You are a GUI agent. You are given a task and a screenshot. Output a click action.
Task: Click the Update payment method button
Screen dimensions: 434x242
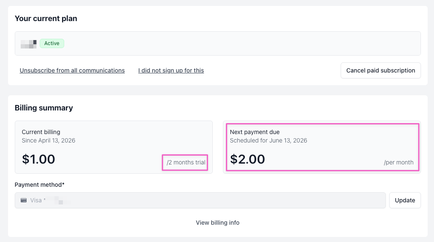[x=404, y=200]
